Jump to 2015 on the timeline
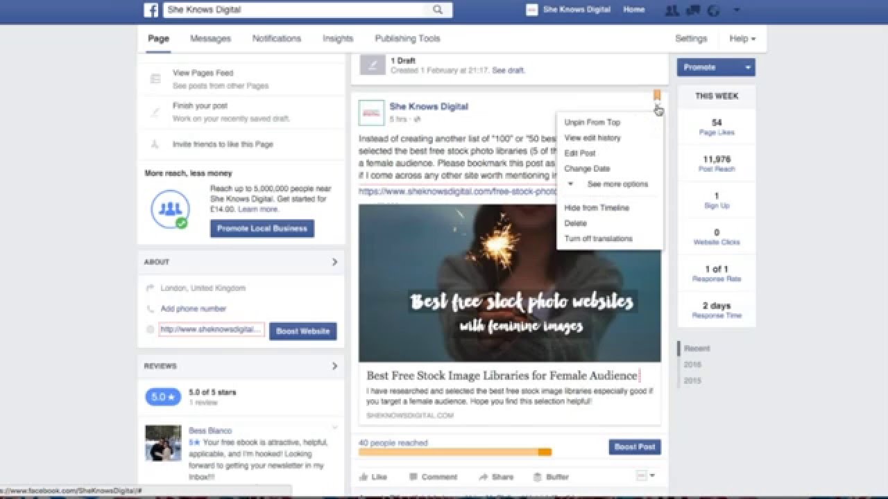This screenshot has height=499, width=888. [x=692, y=380]
